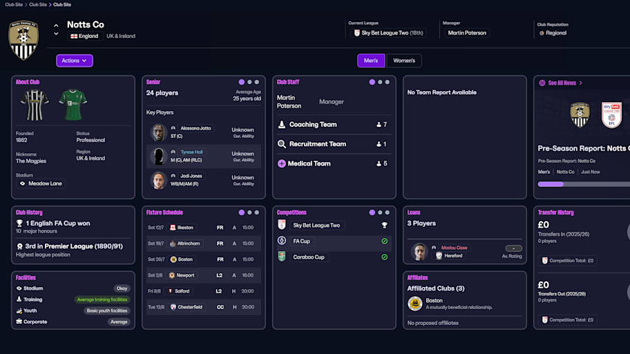Click the Medical Team plus icon
Screen dimensions: 630x354
282,164
